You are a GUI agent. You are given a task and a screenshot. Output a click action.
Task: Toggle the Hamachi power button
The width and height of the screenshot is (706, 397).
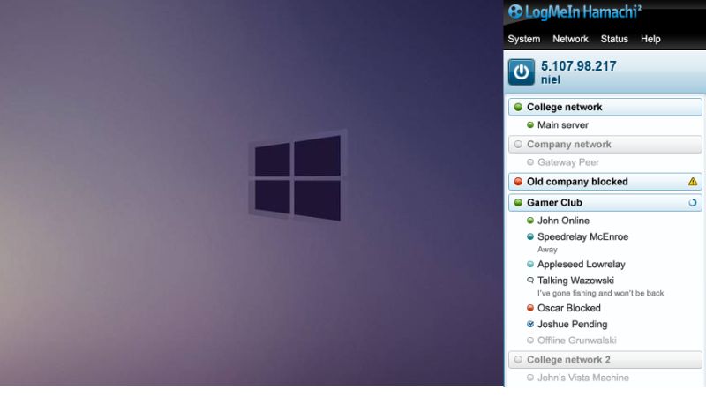[522, 72]
